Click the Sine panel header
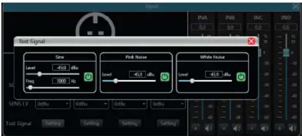Viewport: 302px width, 136px height. pos(60,57)
